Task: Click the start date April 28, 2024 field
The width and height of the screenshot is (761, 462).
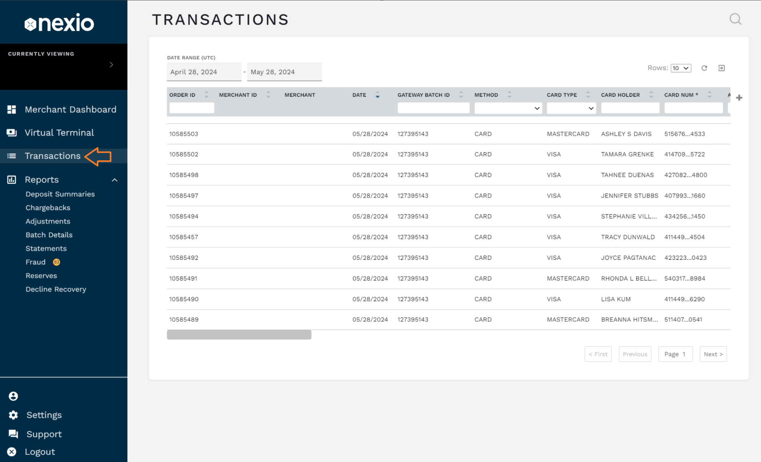Action: click(x=204, y=72)
